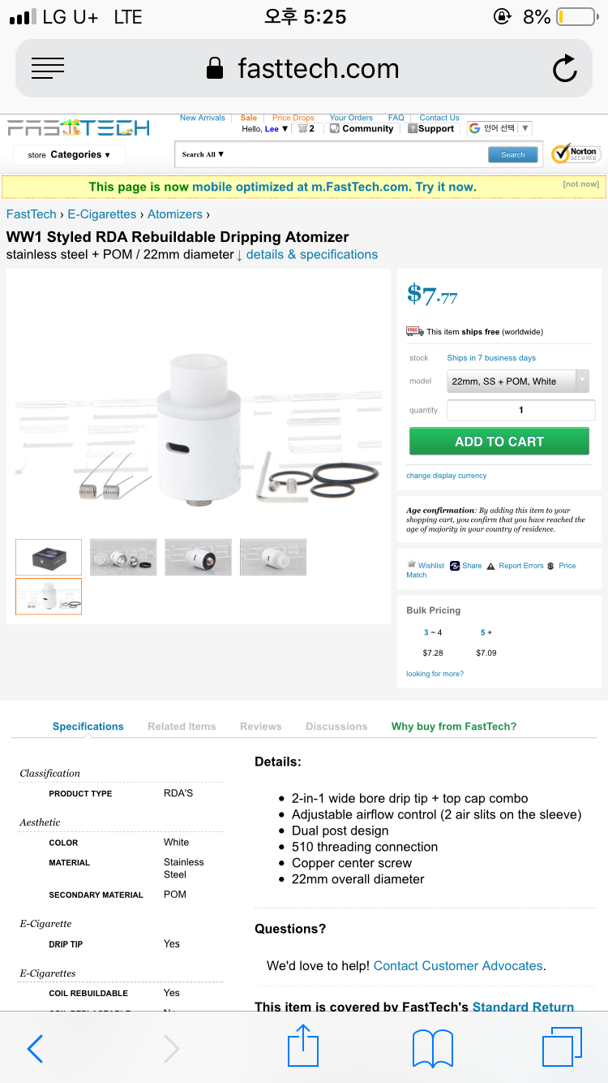Select the black box packaging thumbnail

(x=49, y=557)
